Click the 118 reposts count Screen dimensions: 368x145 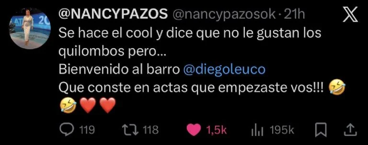pyautogui.click(x=151, y=131)
